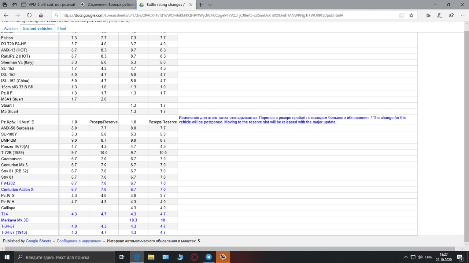
Task: Add this page to favorites with the star
Action: pos(411,15)
